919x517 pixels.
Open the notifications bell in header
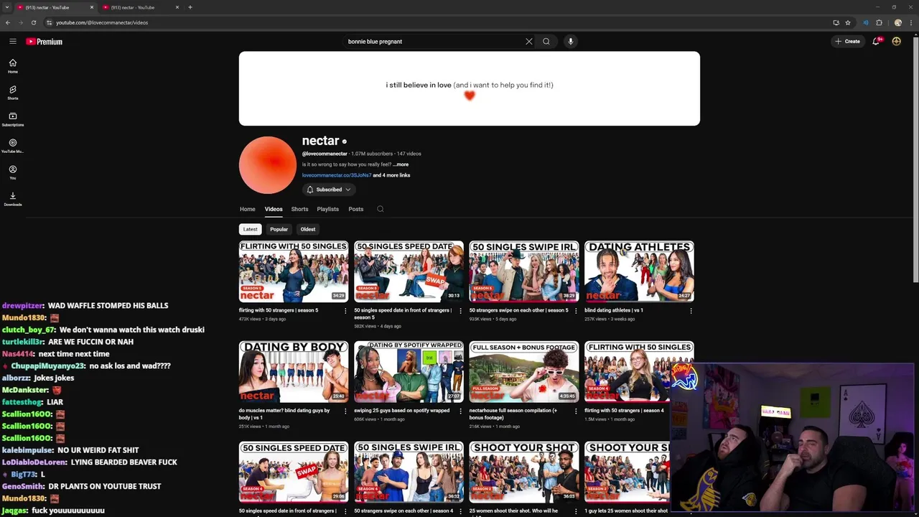click(x=876, y=42)
